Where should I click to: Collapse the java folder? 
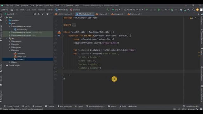point(7,23)
